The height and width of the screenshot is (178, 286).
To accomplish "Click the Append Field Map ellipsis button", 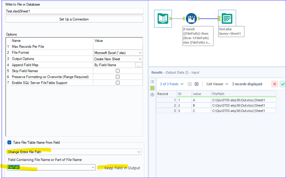I will coord(139,65).
